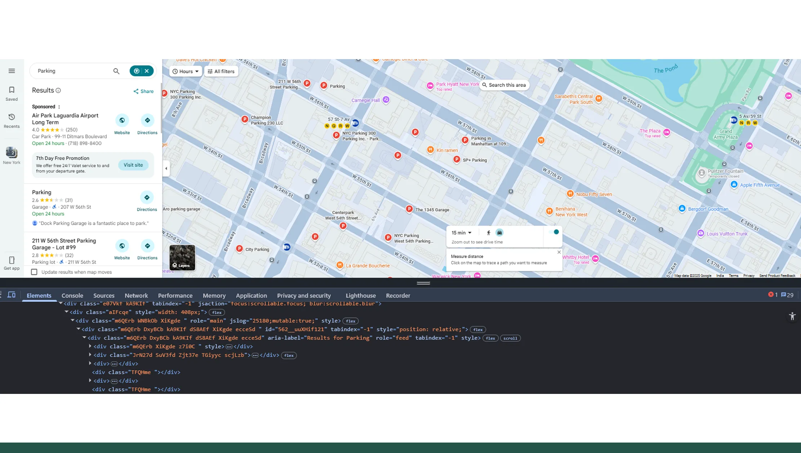Clear the search query with the X icon

tap(147, 71)
